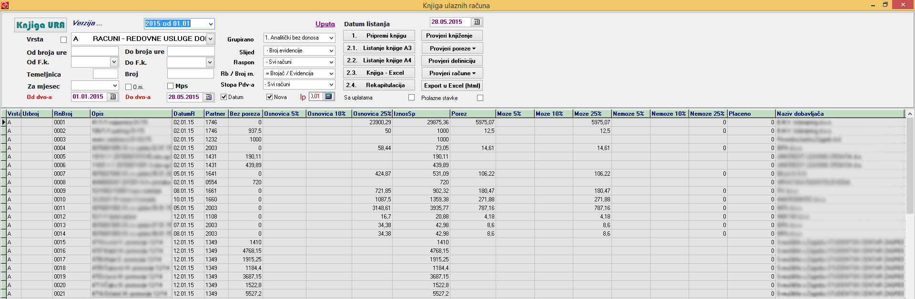
Task: Click Provjeri knjiženje
Action: tap(452, 36)
